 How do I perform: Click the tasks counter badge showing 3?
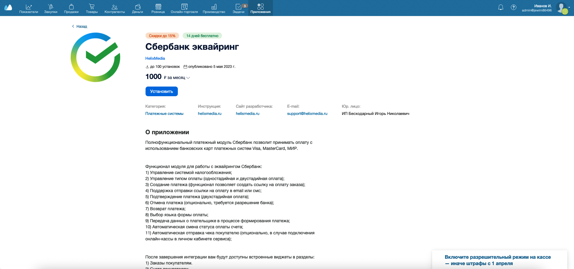pos(245,6)
